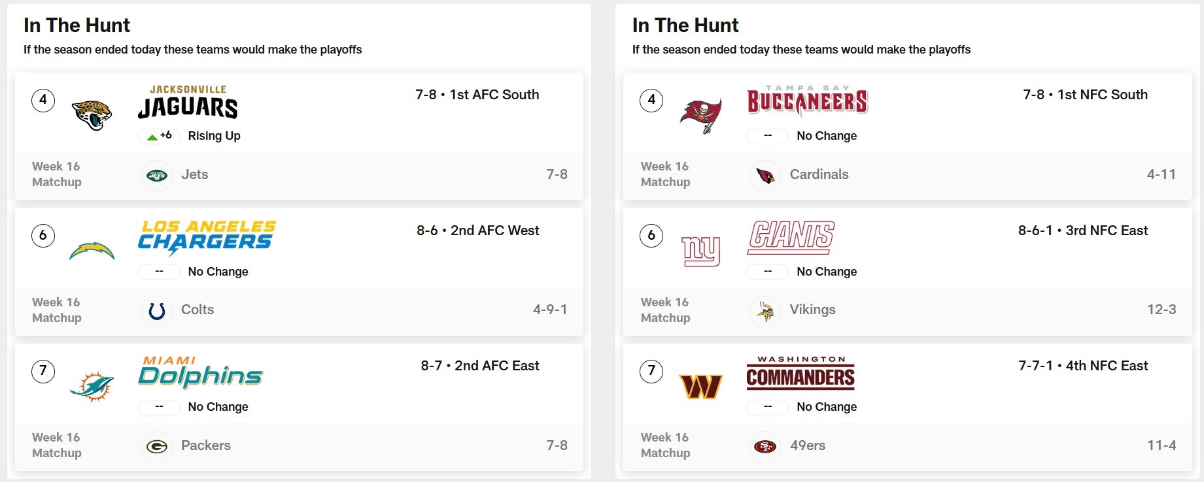The height and width of the screenshot is (482, 1204).
Task: Open the Commanders team wordmark link
Action: [x=800, y=373]
